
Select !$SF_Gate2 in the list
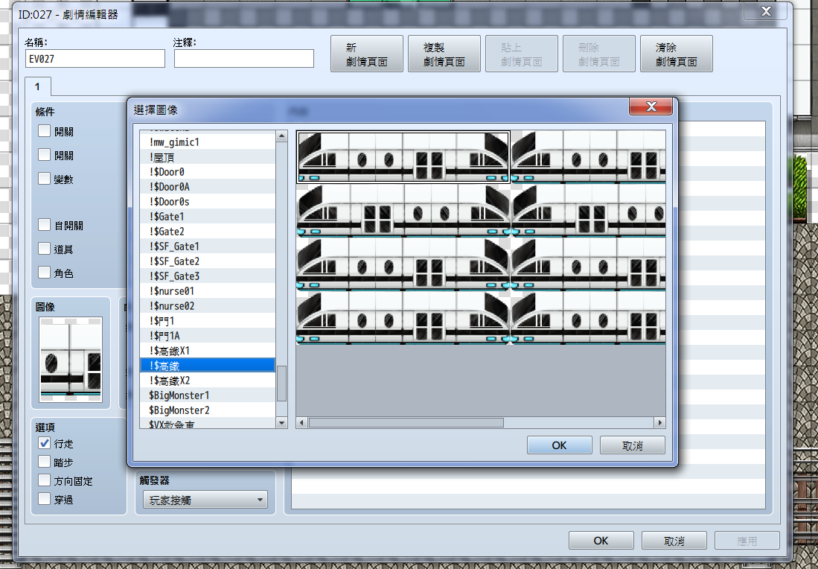(x=208, y=261)
